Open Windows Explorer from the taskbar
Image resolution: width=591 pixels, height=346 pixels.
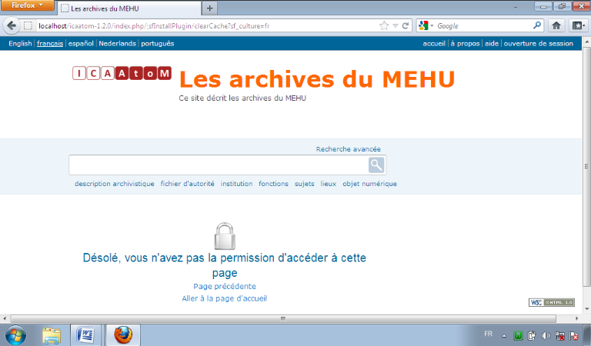pyautogui.click(x=52, y=335)
